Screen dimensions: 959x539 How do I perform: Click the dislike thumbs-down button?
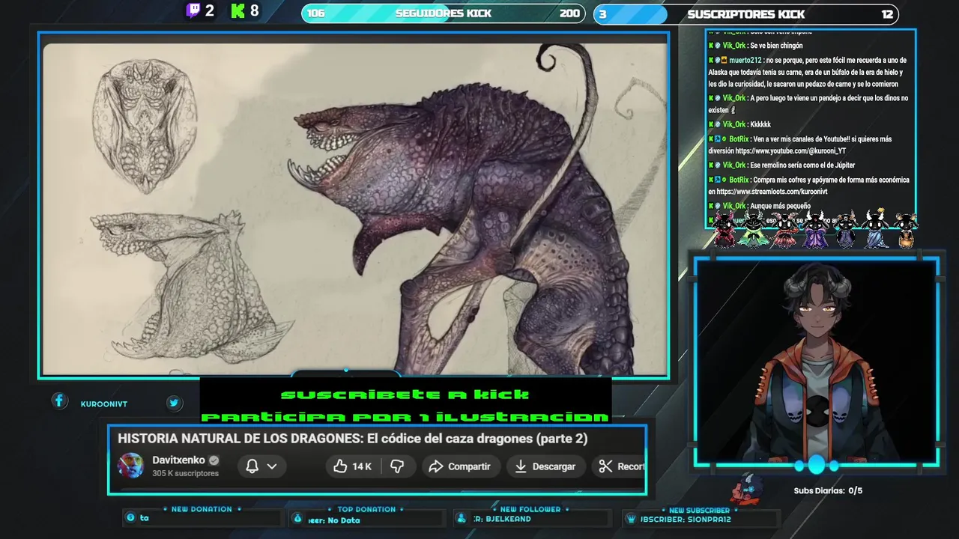[397, 466]
